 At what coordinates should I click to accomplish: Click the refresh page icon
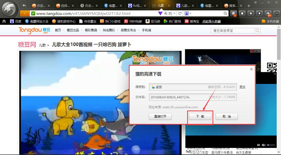(180, 13)
